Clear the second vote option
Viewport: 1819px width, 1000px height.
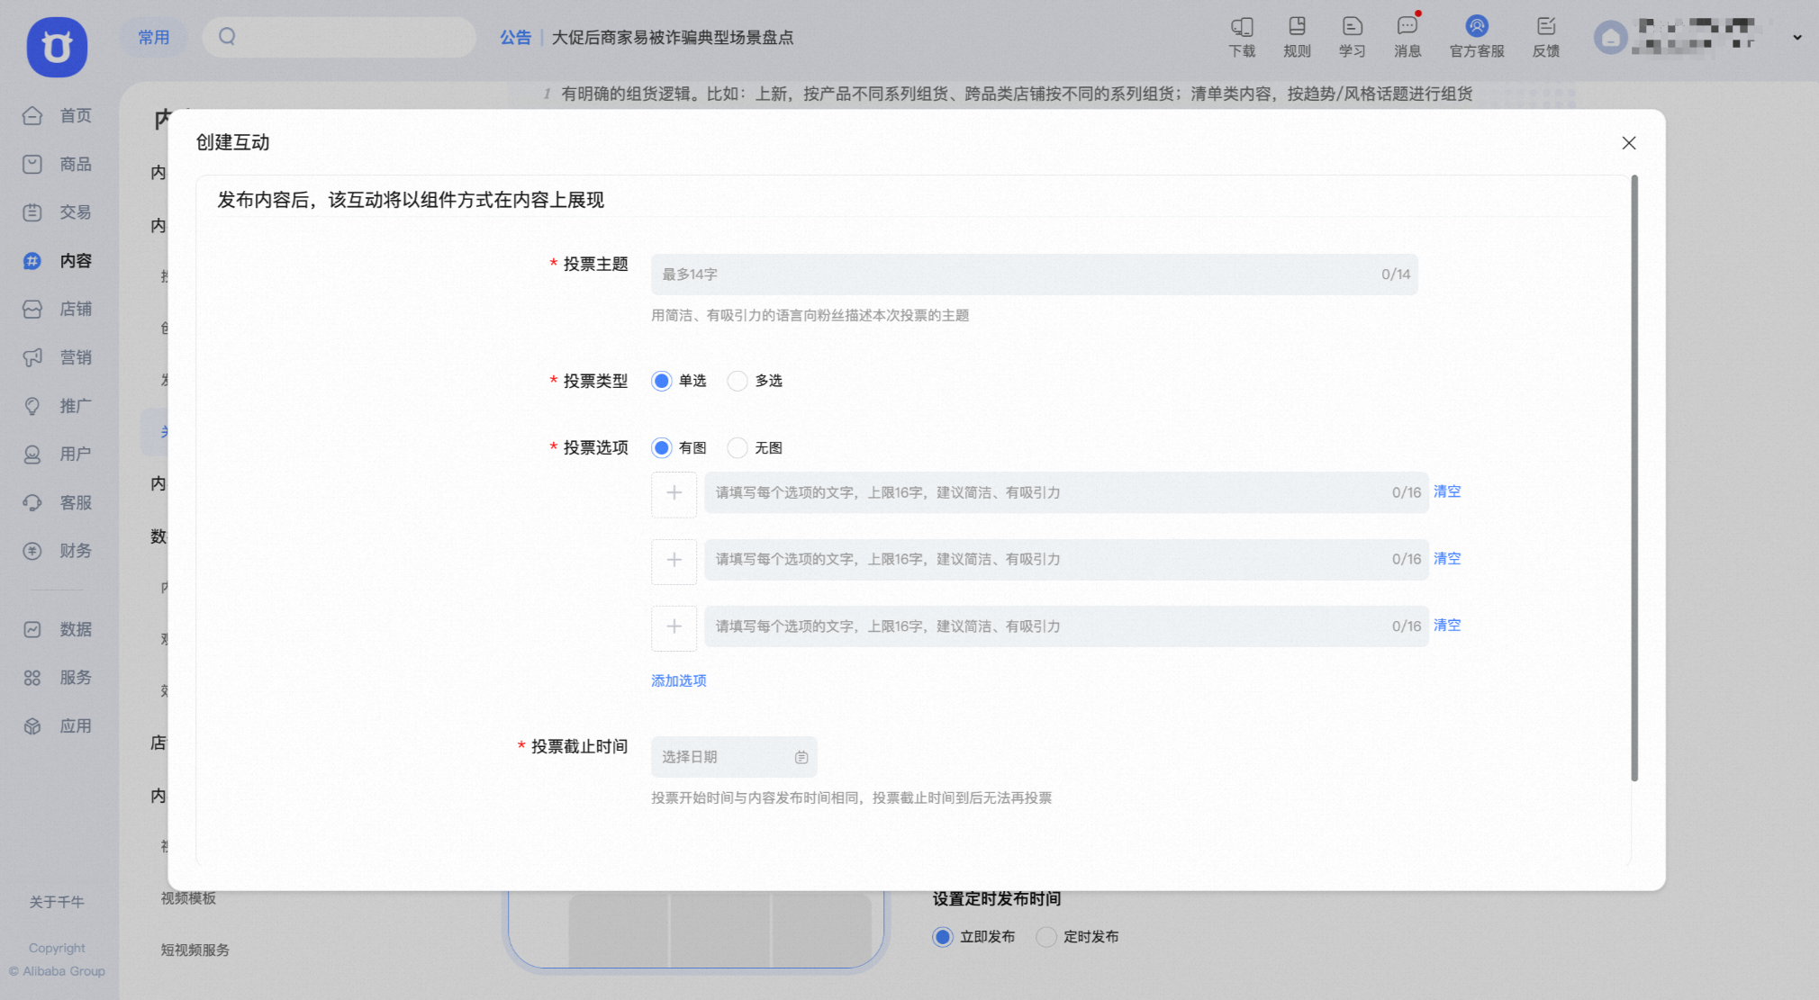(x=1447, y=558)
